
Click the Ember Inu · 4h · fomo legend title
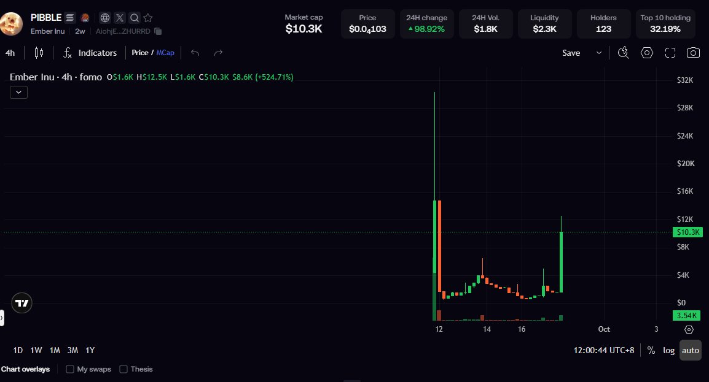56,77
